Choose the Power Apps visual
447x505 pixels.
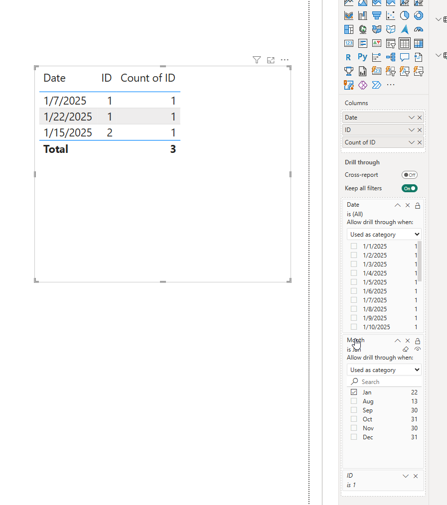point(363,85)
